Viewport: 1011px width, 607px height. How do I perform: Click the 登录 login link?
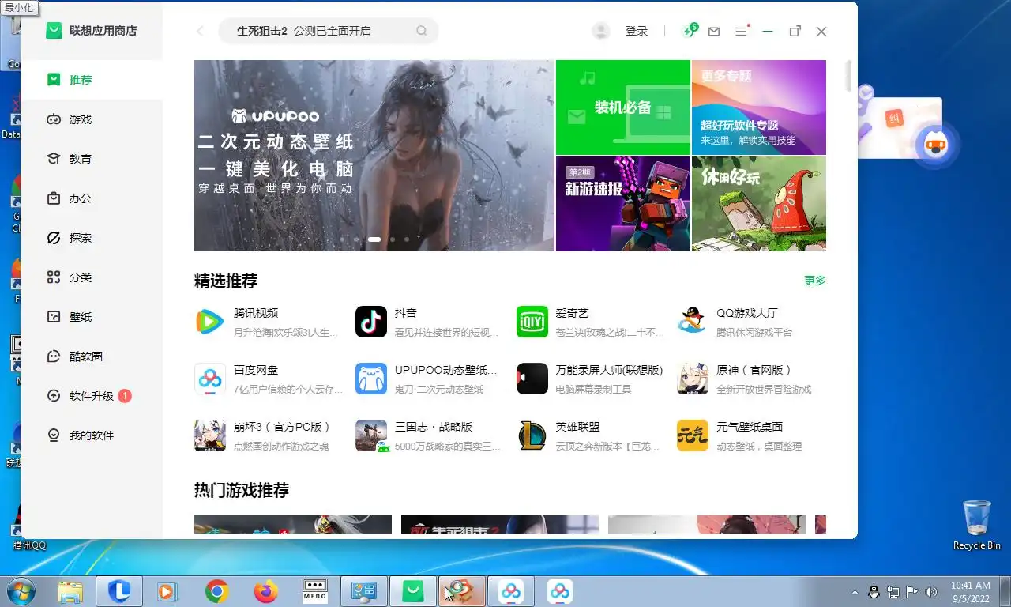[637, 31]
